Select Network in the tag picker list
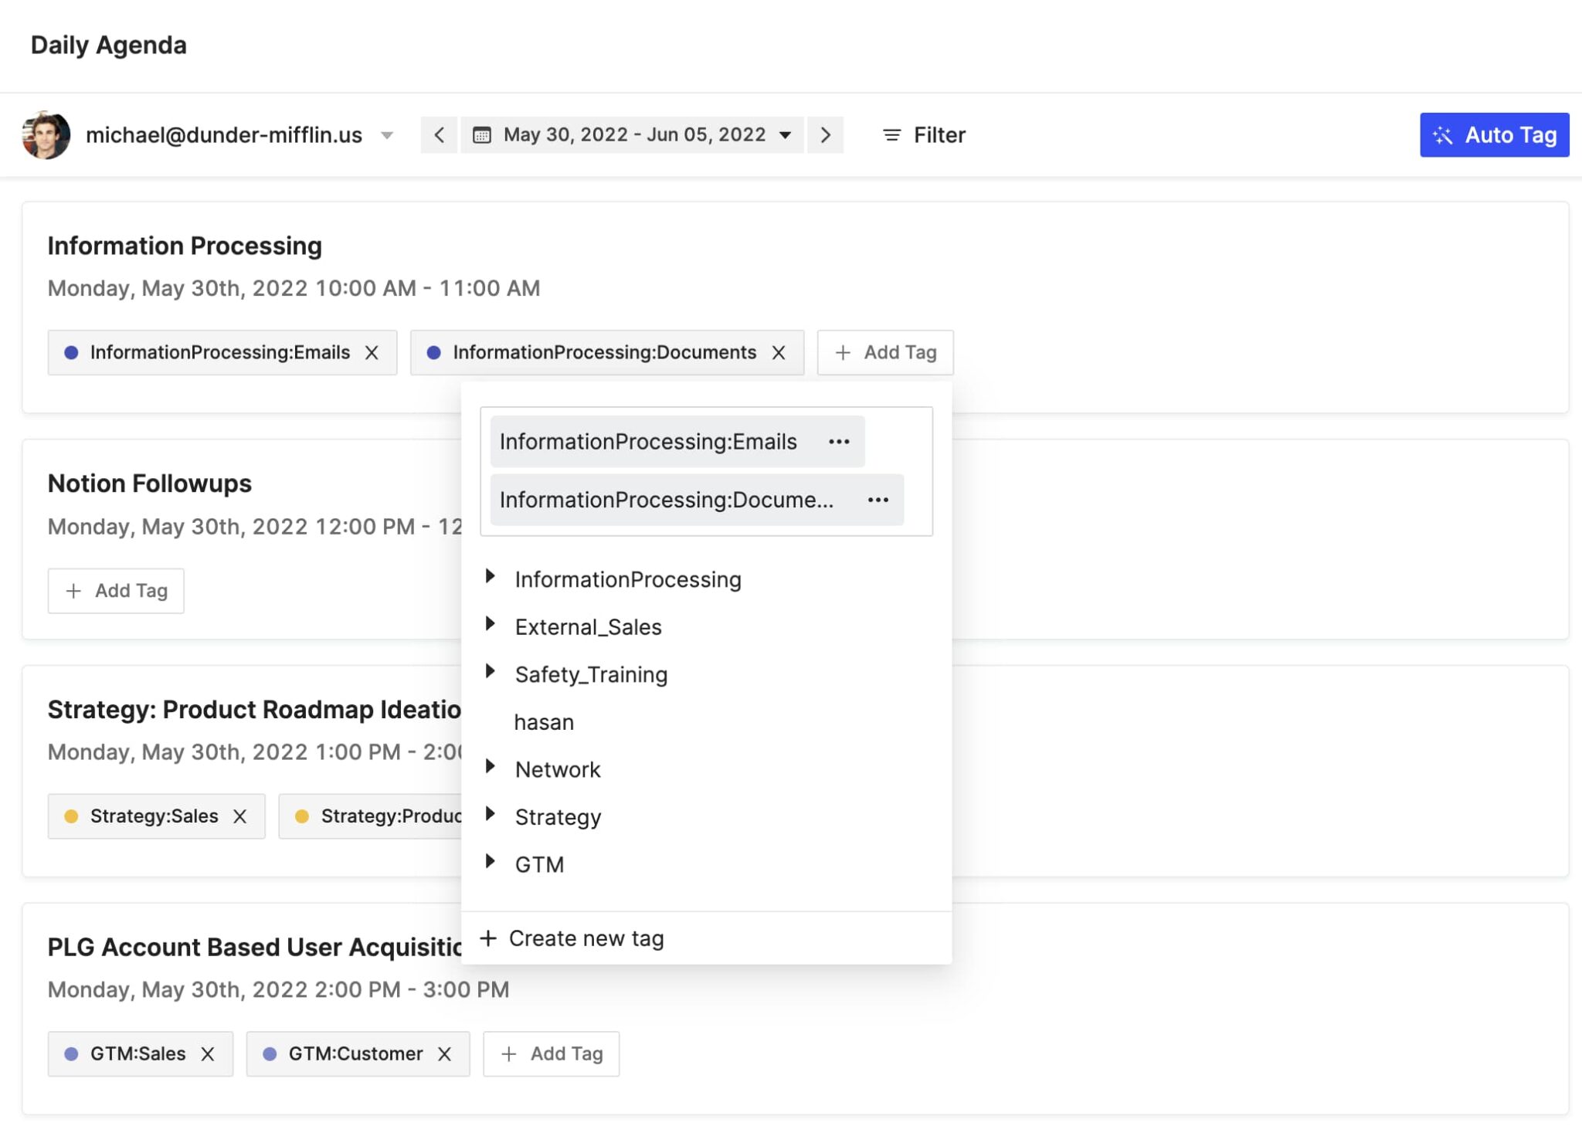The height and width of the screenshot is (1133, 1582). tap(558, 768)
